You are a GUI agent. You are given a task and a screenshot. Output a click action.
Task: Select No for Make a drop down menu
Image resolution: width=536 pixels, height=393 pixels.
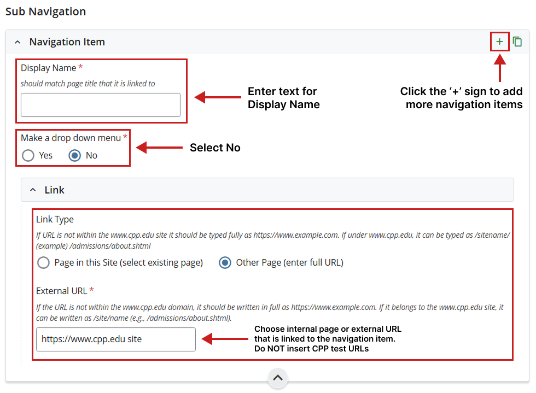point(75,156)
